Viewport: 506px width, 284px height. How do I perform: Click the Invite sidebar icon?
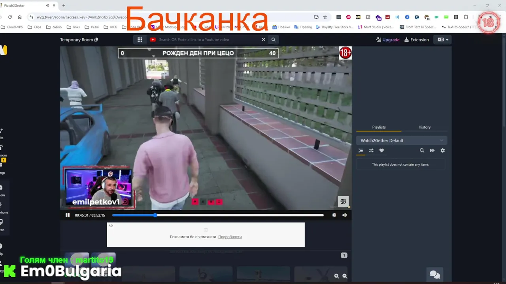pyautogui.click(x=1, y=133)
